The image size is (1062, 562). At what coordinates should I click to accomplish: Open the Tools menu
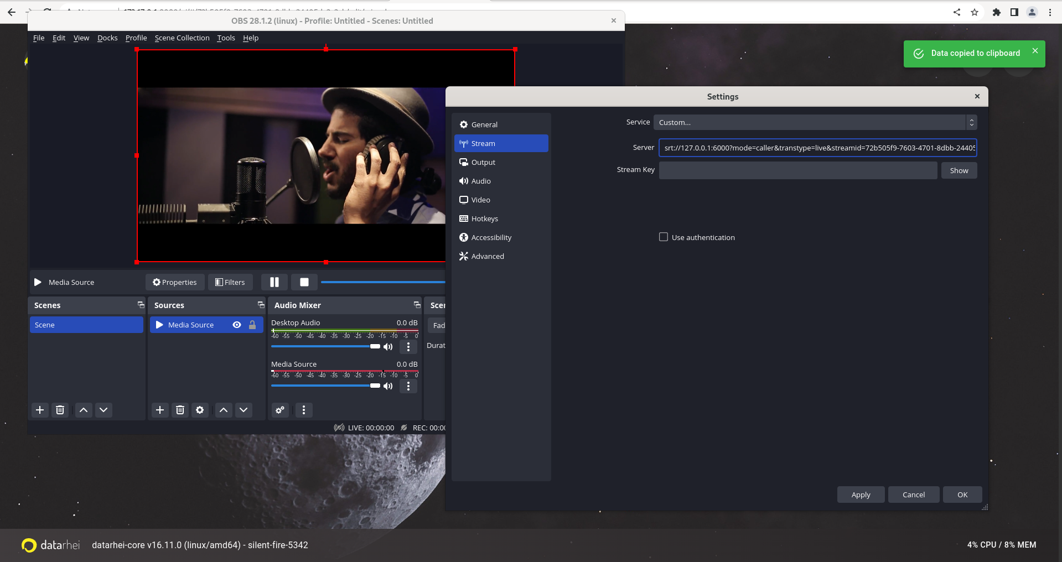point(226,38)
